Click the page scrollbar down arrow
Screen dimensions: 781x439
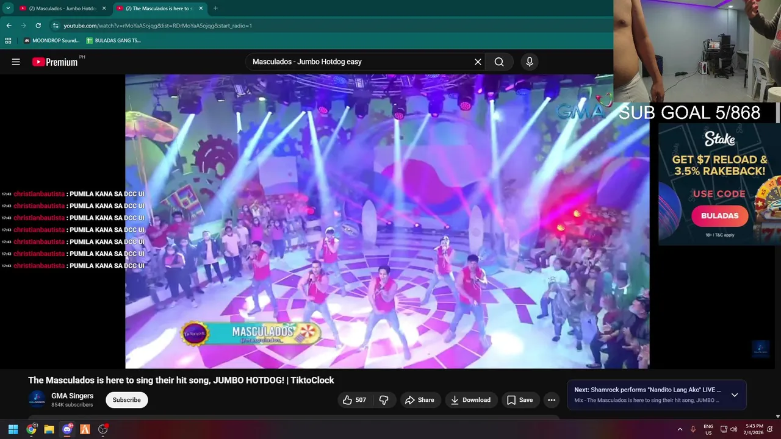[x=777, y=416]
